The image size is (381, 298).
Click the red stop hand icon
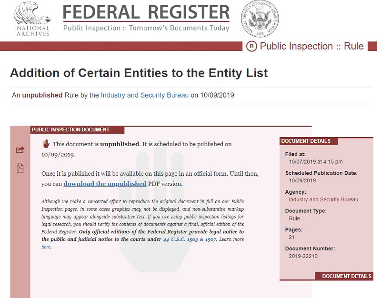point(46,143)
